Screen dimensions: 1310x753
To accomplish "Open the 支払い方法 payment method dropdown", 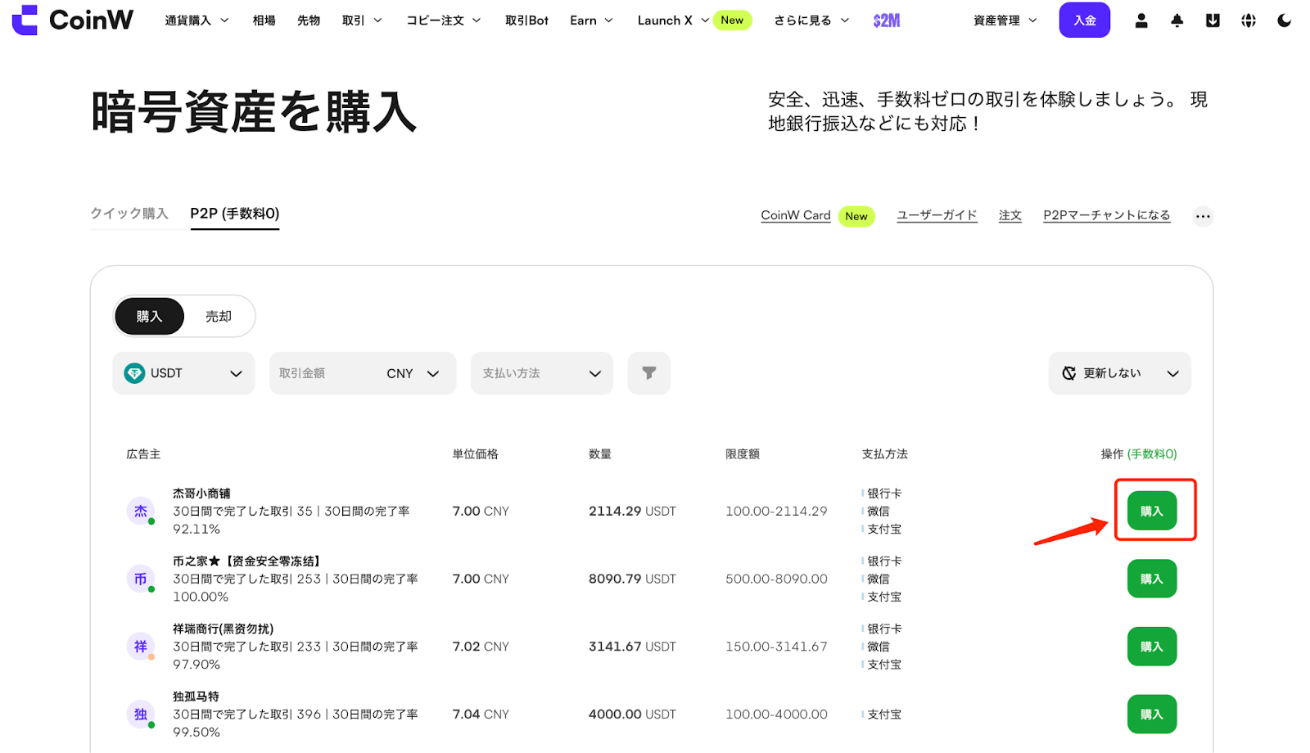I will [541, 373].
